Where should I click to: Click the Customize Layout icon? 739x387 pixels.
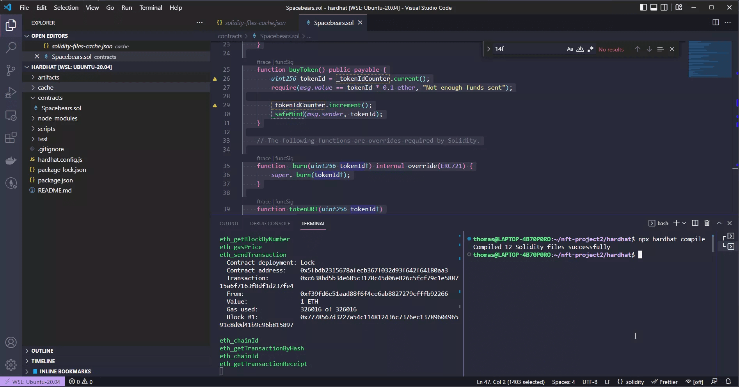point(679,7)
